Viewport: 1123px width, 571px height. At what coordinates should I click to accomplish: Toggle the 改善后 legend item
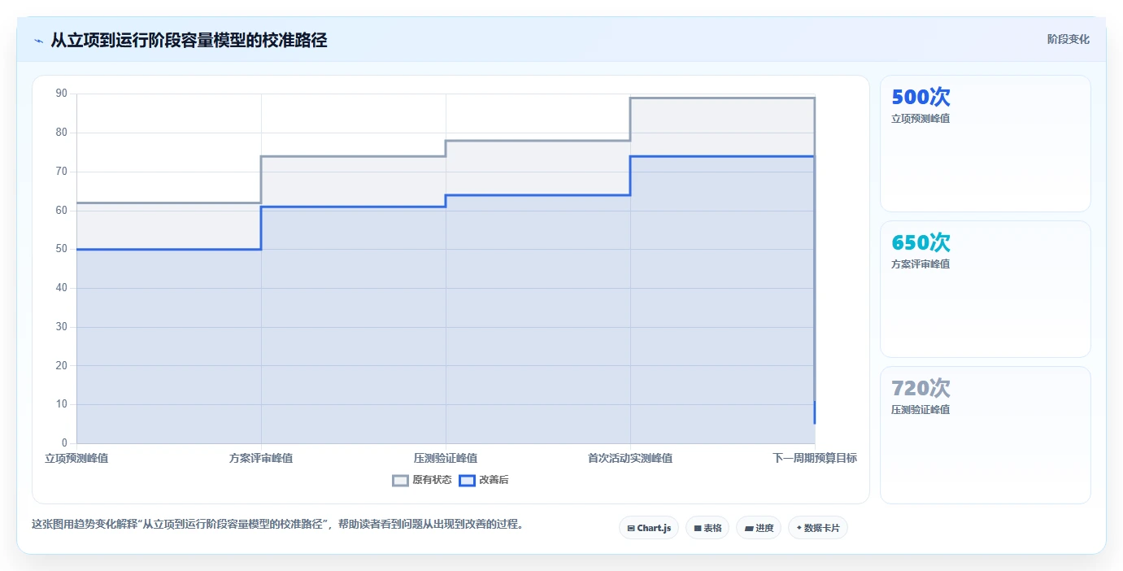(484, 480)
